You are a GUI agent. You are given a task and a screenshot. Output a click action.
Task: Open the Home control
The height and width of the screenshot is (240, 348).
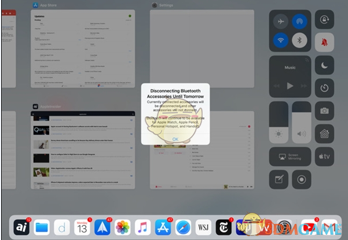[324, 134]
